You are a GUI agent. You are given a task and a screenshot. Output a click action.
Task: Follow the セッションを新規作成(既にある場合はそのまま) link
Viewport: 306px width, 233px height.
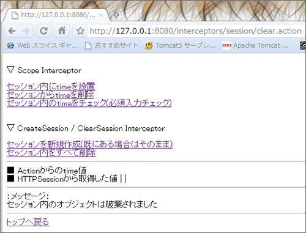(x=89, y=144)
